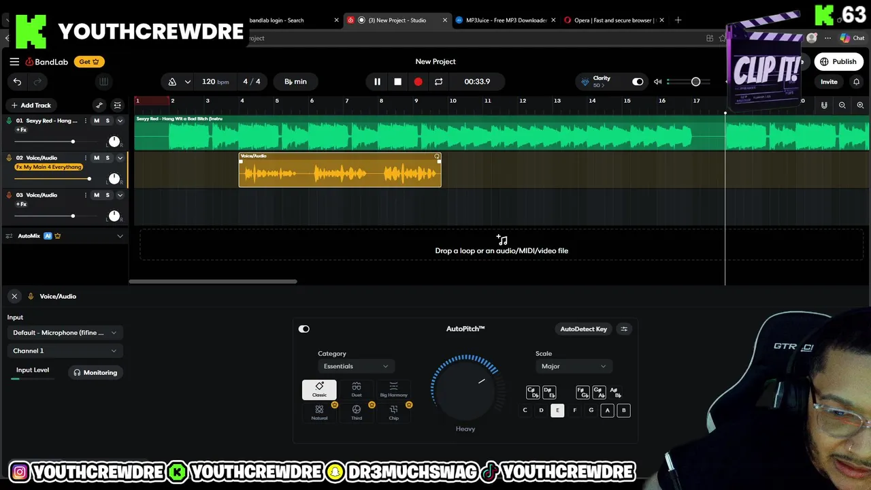
Task: Toggle the Clarity switch
Action: point(638,82)
